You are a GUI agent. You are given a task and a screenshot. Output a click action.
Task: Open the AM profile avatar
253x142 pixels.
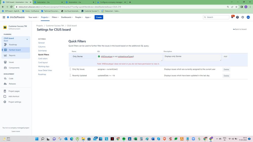pyautogui.click(x=248, y=17)
